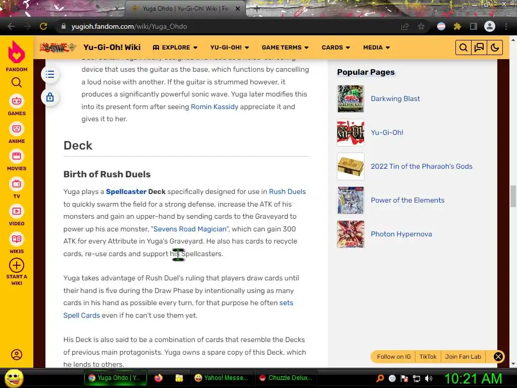Click the flag extension icon in toolbar
Viewport: 517px width, 388px height.
tap(441, 26)
